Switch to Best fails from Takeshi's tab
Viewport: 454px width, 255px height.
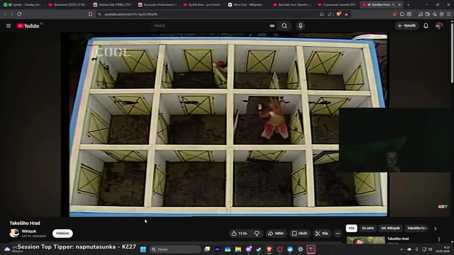click(x=293, y=5)
